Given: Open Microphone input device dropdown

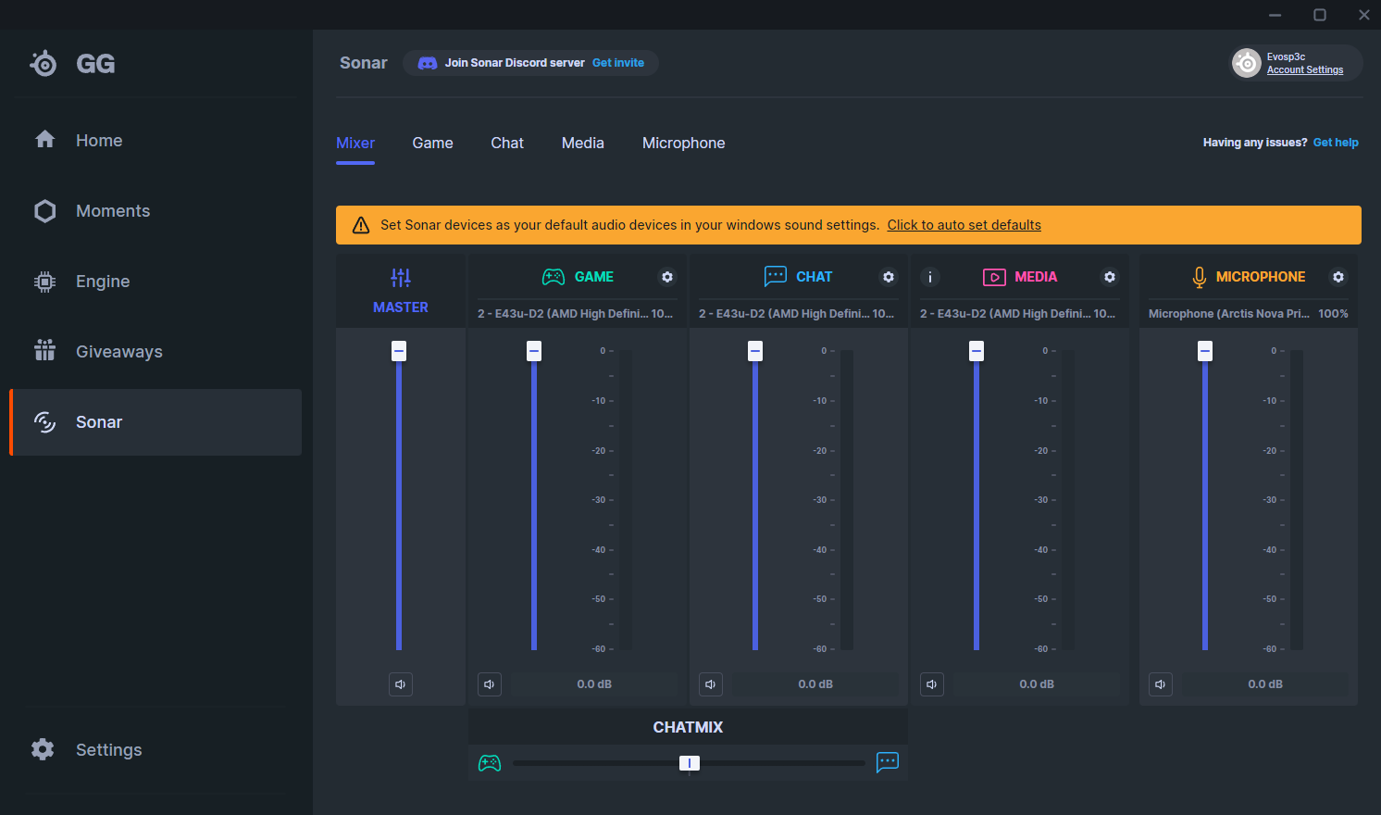Looking at the screenshot, I should [x=1248, y=314].
